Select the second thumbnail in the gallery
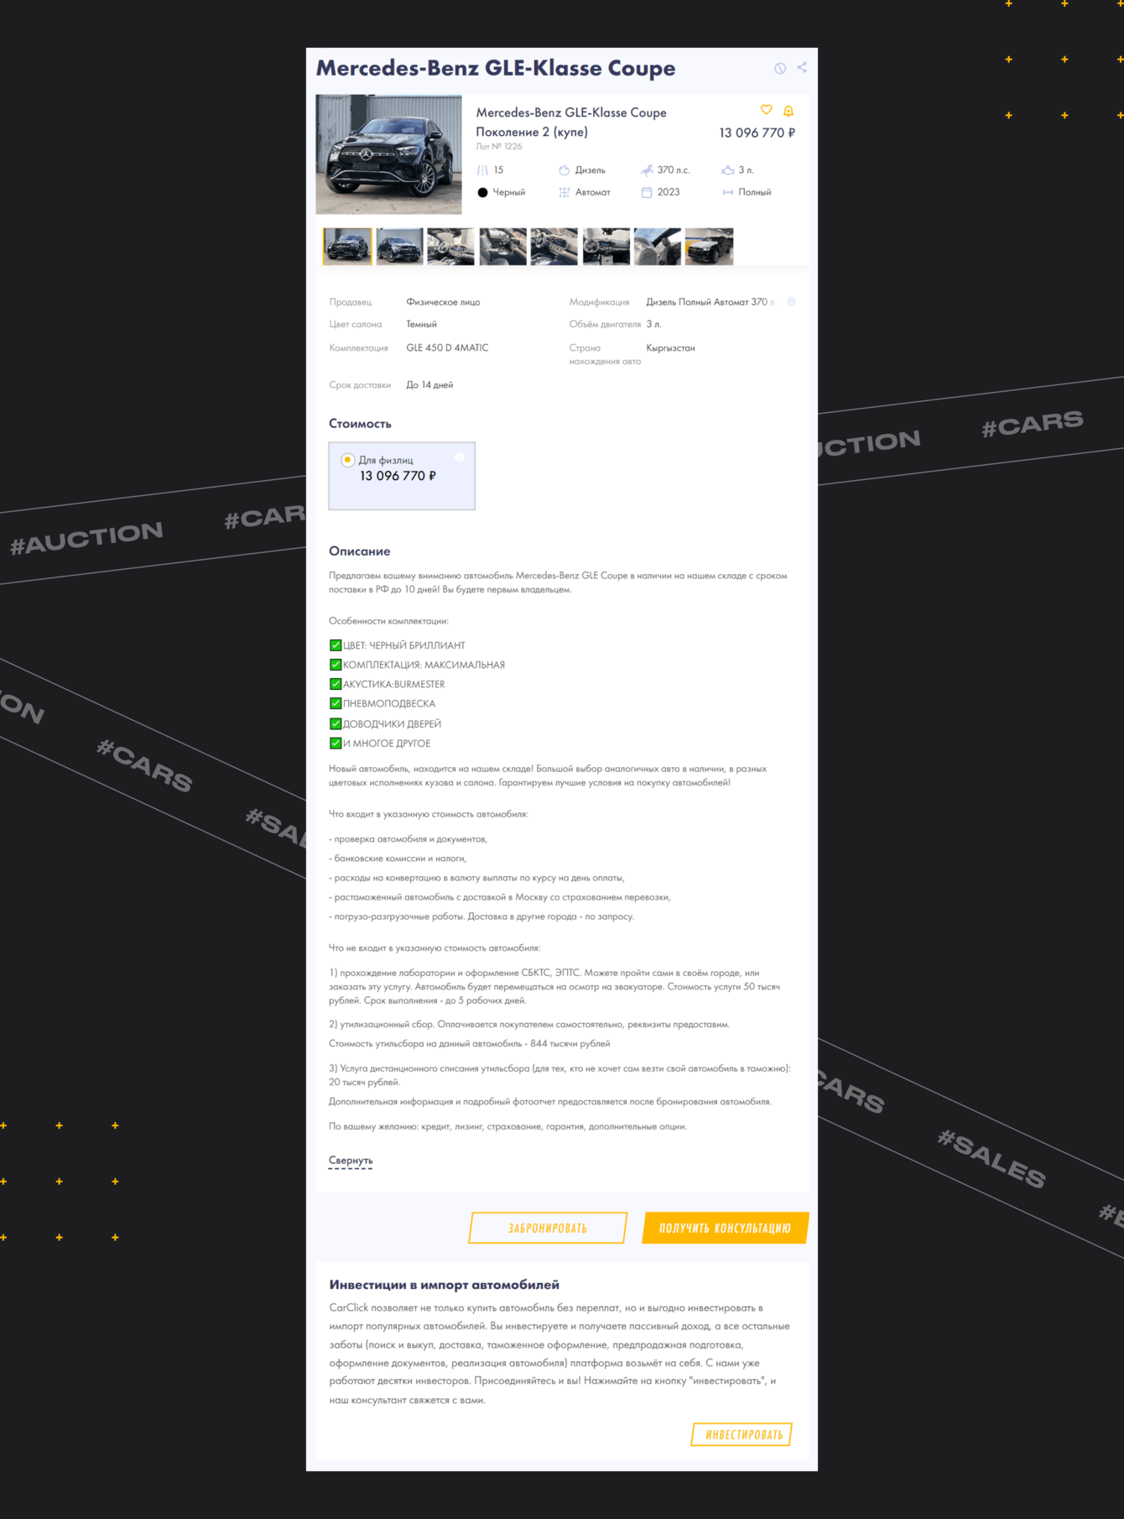 pyautogui.click(x=399, y=247)
